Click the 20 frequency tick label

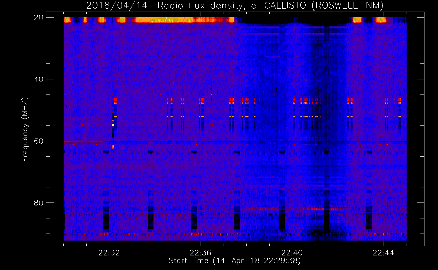(38, 18)
